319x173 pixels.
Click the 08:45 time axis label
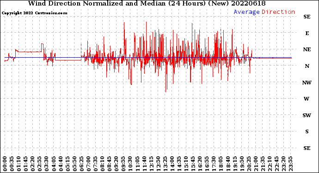click(x=110, y=164)
